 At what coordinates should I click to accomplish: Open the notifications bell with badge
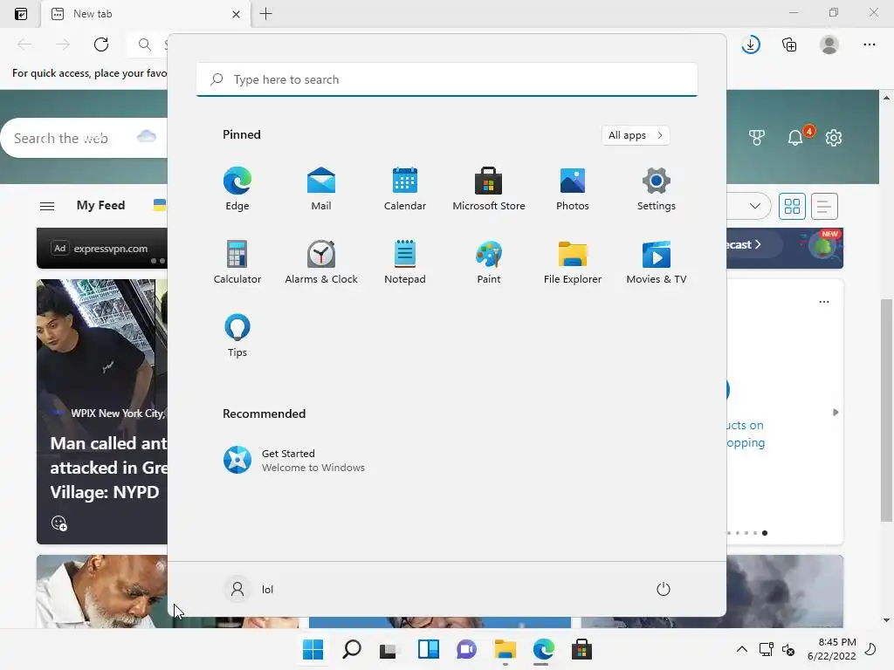pyautogui.click(x=796, y=137)
